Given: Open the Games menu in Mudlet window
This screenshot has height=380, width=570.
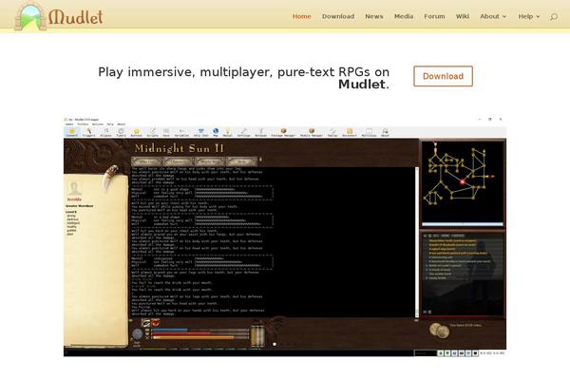Looking at the screenshot, I should [69, 124].
